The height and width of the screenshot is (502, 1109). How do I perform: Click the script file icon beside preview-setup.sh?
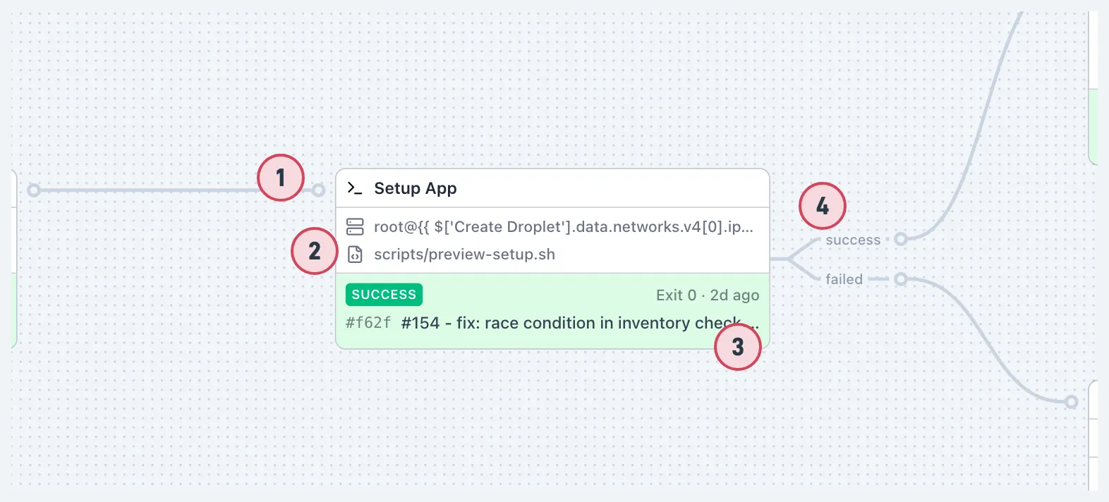[355, 255]
